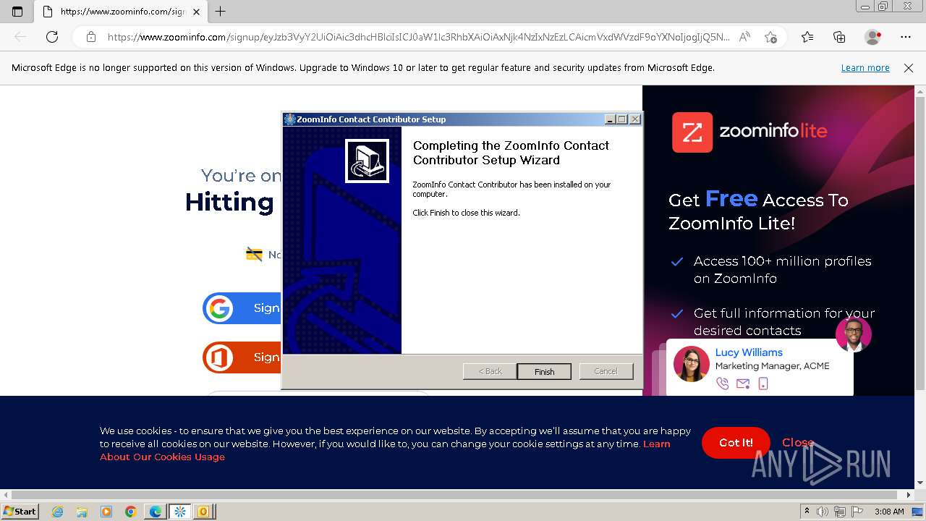This screenshot has width=926, height=521.
Task: Click the Close link on the cookie banner
Action: point(798,442)
